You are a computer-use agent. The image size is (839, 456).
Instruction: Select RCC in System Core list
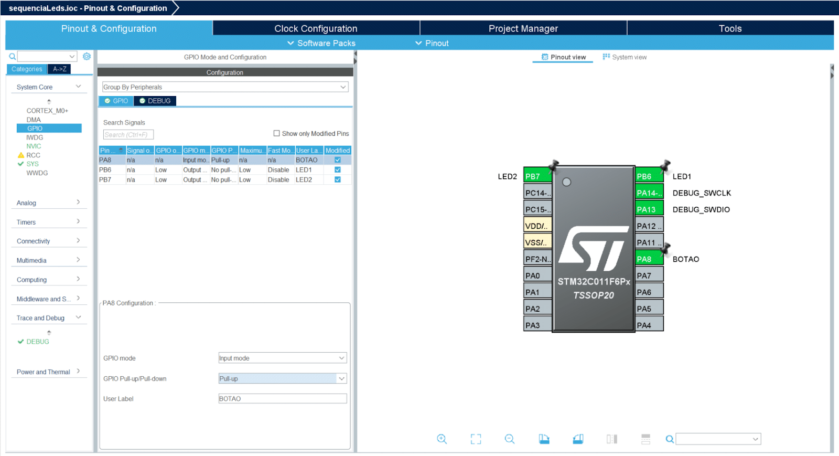[x=33, y=155]
